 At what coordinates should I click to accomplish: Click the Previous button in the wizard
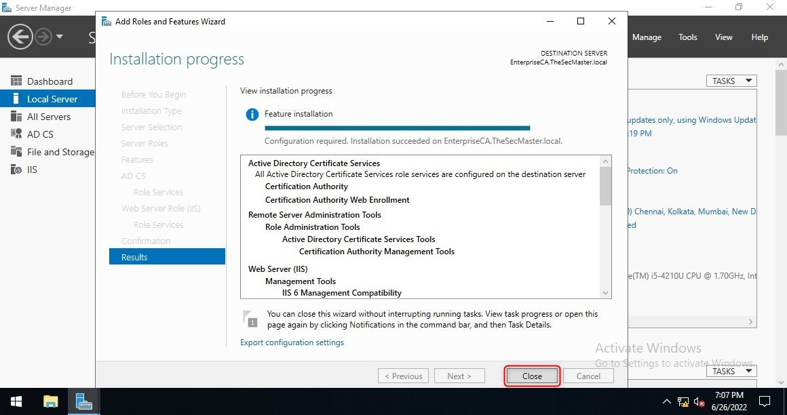click(x=404, y=376)
